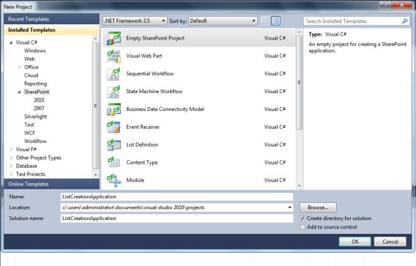
Task: Select the Test Projects tree item
Action: pos(31,174)
